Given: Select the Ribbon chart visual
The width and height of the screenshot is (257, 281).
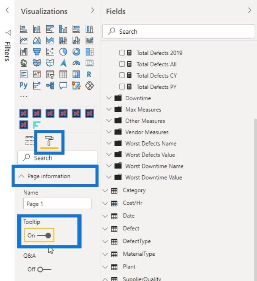Looking at the screenshot, I should [x=89, y=40].
